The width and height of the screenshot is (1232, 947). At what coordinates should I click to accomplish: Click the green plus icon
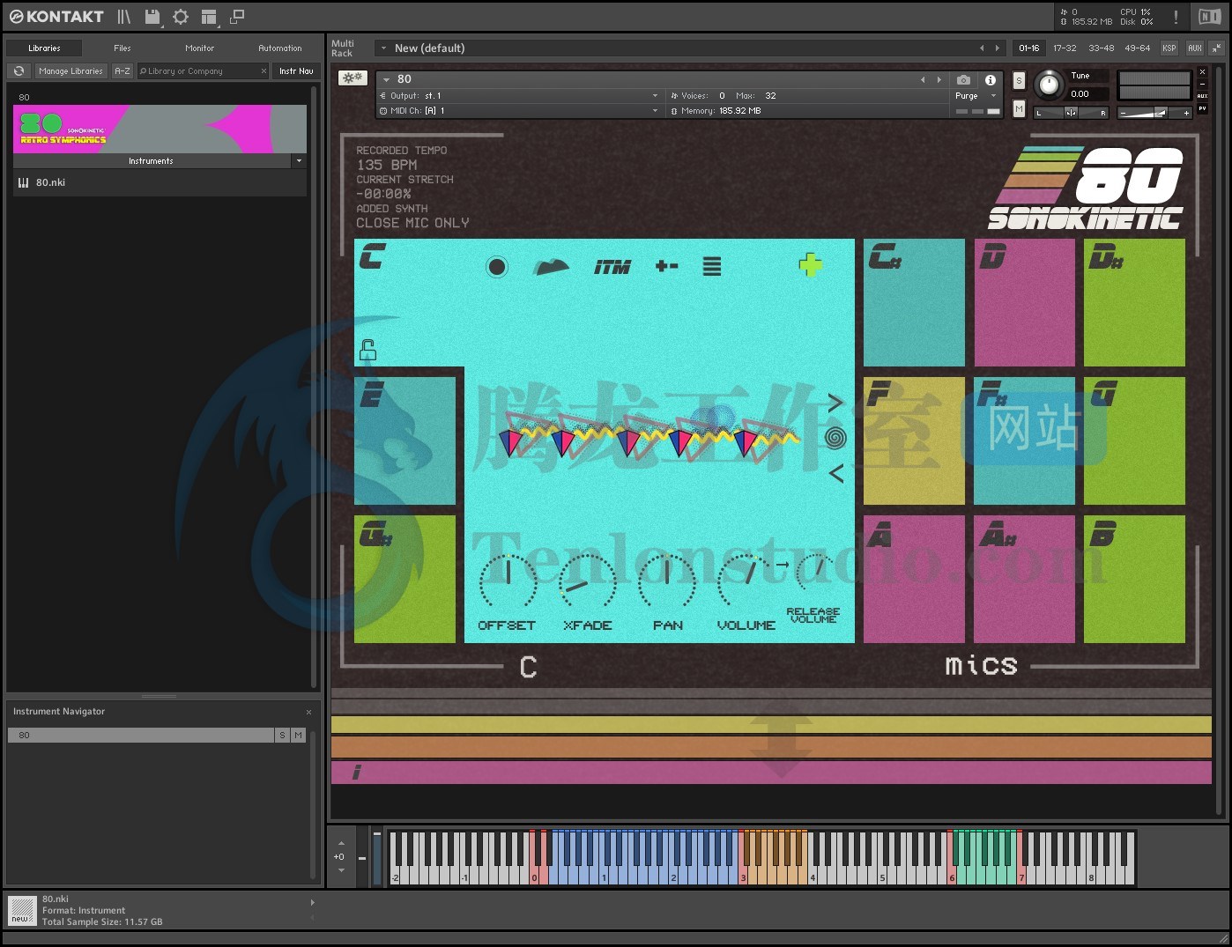(810, 263)
